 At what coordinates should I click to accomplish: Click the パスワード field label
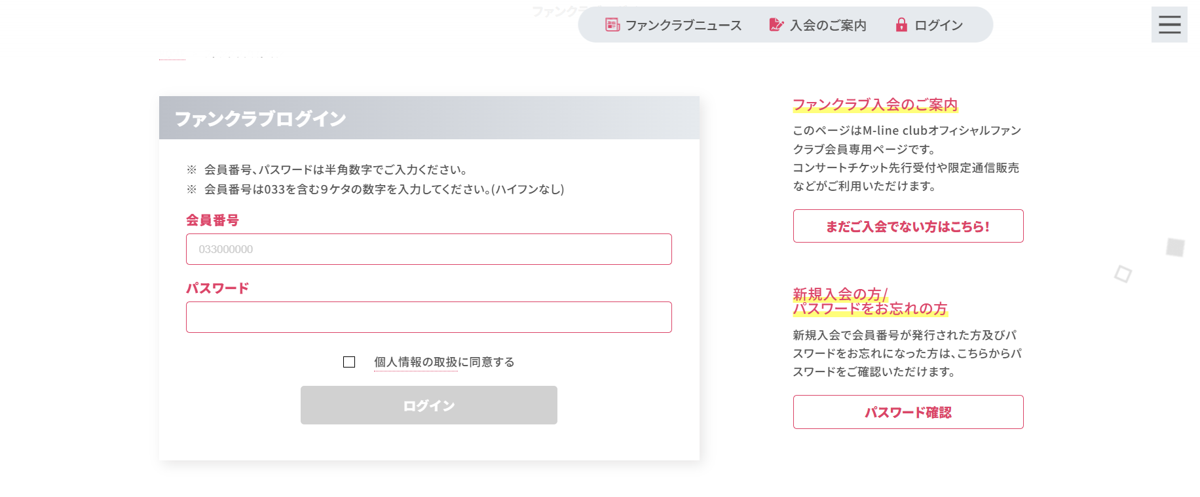(217, 288)
